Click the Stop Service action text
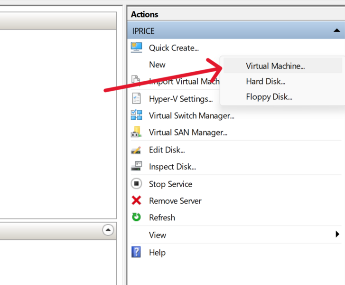 tap(170, 184)
